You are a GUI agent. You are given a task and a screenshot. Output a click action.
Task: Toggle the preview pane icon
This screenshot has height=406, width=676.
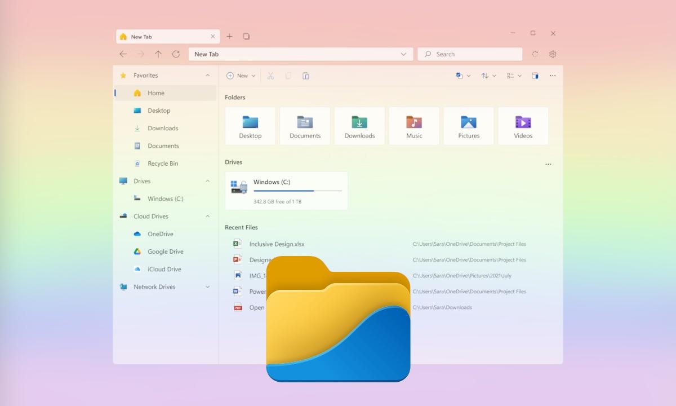[x=535, y=75]
